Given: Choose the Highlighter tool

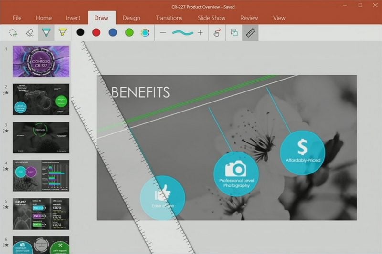Looking at the screenshot, I should (x=63, y=32).
